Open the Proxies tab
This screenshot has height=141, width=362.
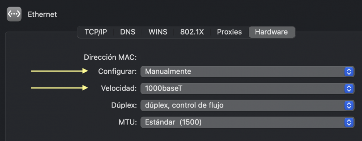(x=229, y=32)
